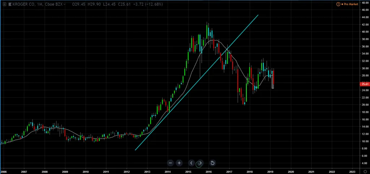Click the 44.00 price scale label
The width and height of the screenshot is (370, 174).
pos(365,17)
